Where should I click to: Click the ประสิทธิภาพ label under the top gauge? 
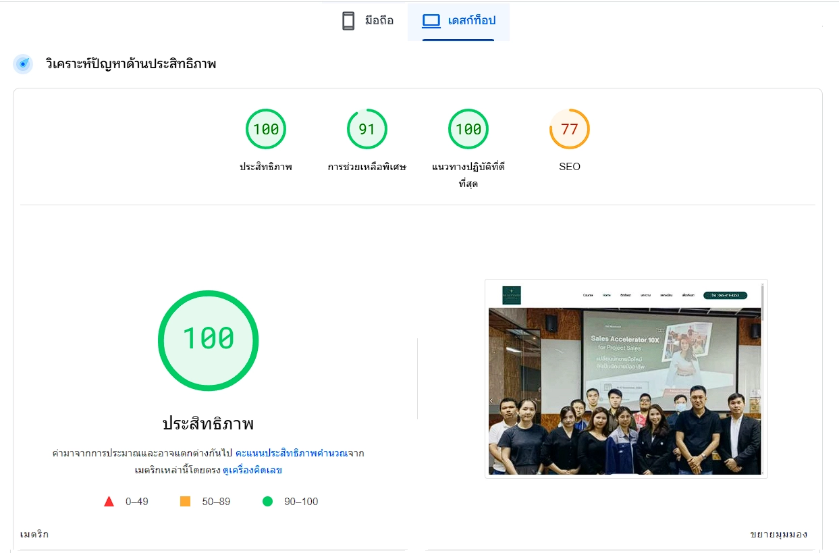click(266, 167)
